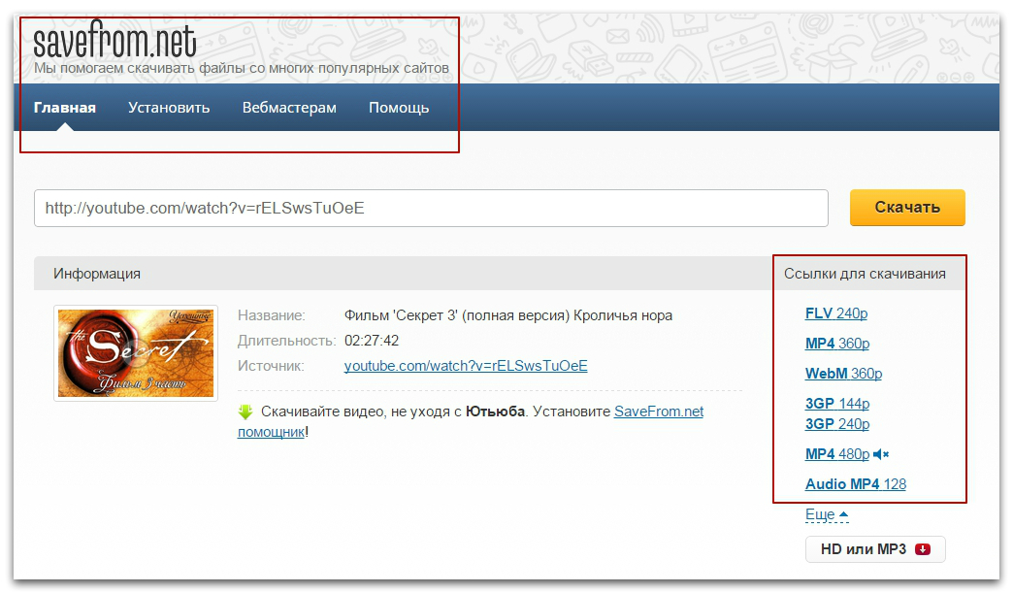Click the film title text 'Секрет 3'
The image size is (1013, 593).
tap(507, 315)
